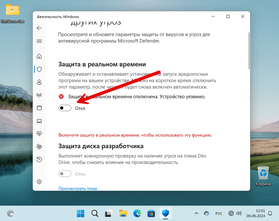Image resolution: width=279 pixels, height=221 pixels.
Task: Click the red 'Включите защиту в реальном времени' warning
Action: point(135,135)
